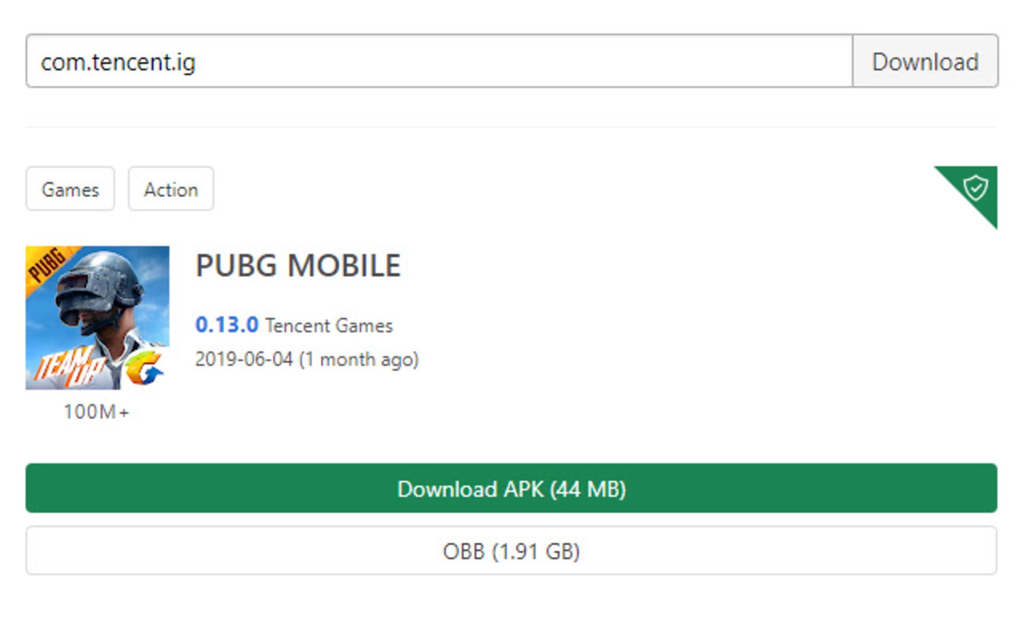This screenshot has width=1023, height=639.
Task: Click the Tencent Games developer name
Action: point(329,326)
